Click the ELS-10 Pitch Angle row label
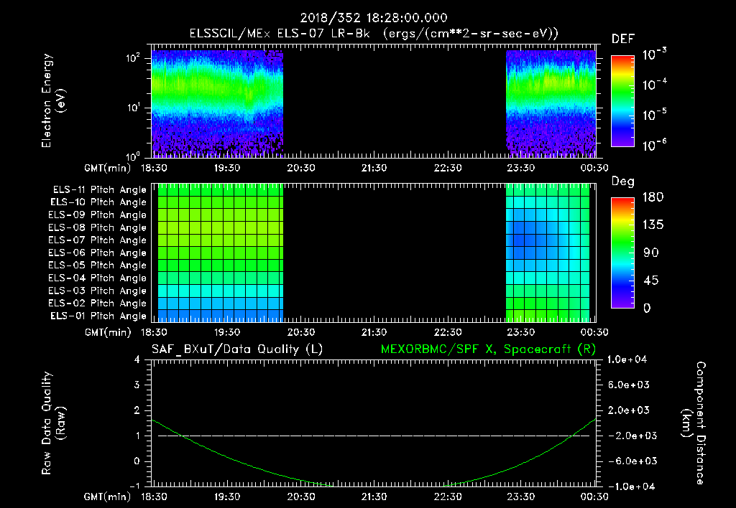The image size is (736, 508). pyautogui.click(x=98, y=202)
